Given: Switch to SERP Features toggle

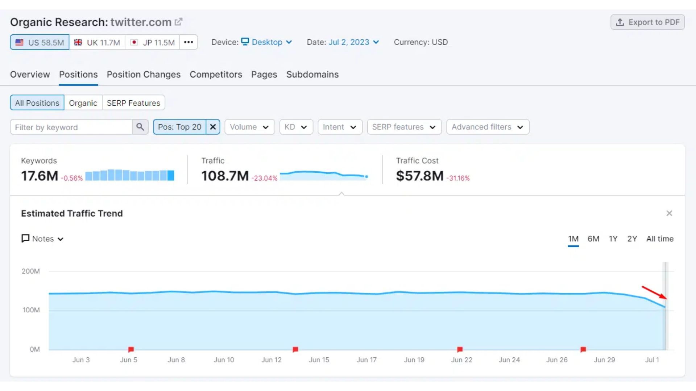Looking at the screenshot, I should pos(133,103).
